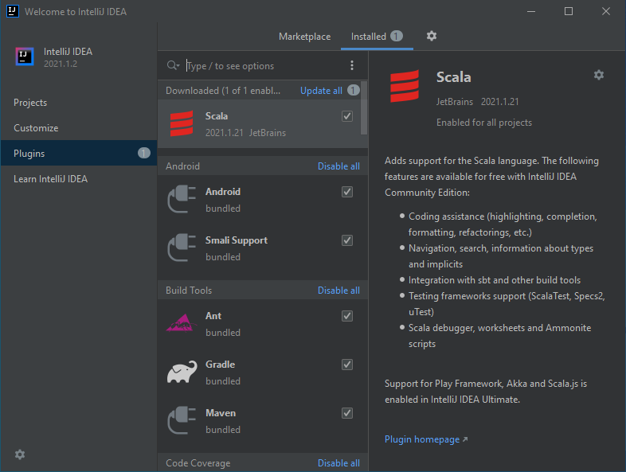Click the Maven plugin plug icon
The height and width of the screenshot is (472, 626).
click(x=182, y=420)
